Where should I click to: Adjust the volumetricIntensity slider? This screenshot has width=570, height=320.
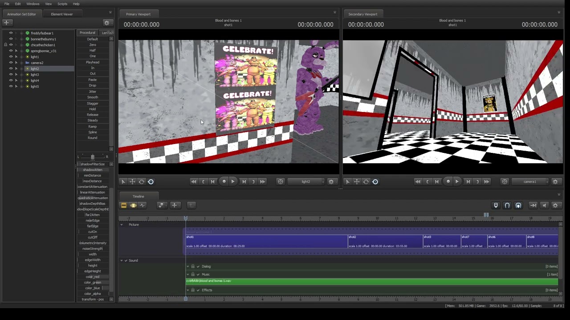click(x=93, y=243)
